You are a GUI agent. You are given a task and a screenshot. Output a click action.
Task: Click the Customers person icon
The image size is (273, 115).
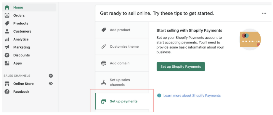click(x=7, y=31)
